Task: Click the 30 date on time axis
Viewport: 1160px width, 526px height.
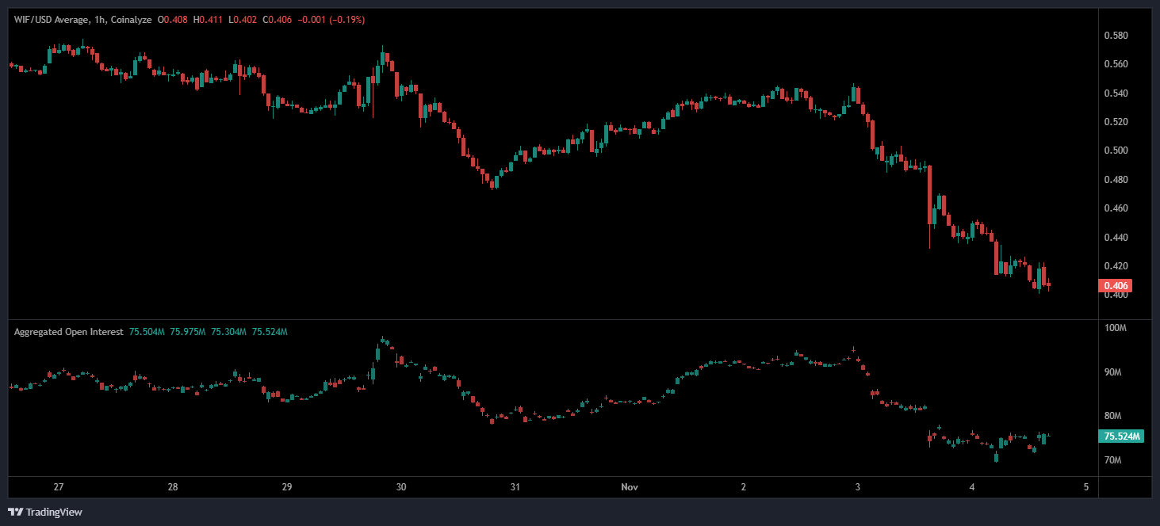Action: 401,487
